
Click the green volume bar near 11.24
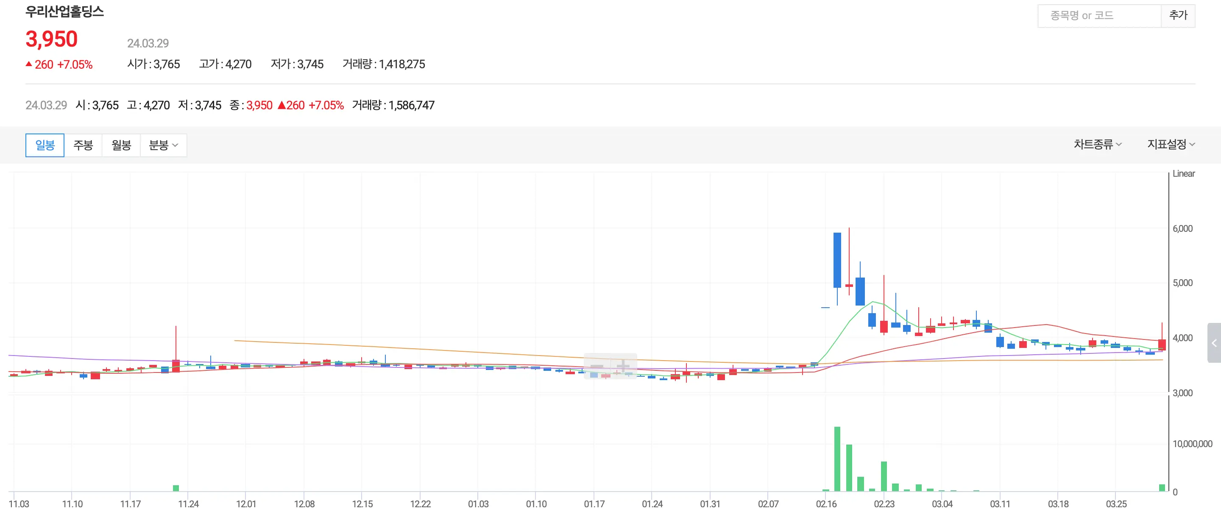pyautogui.click(x=176, y=488)
